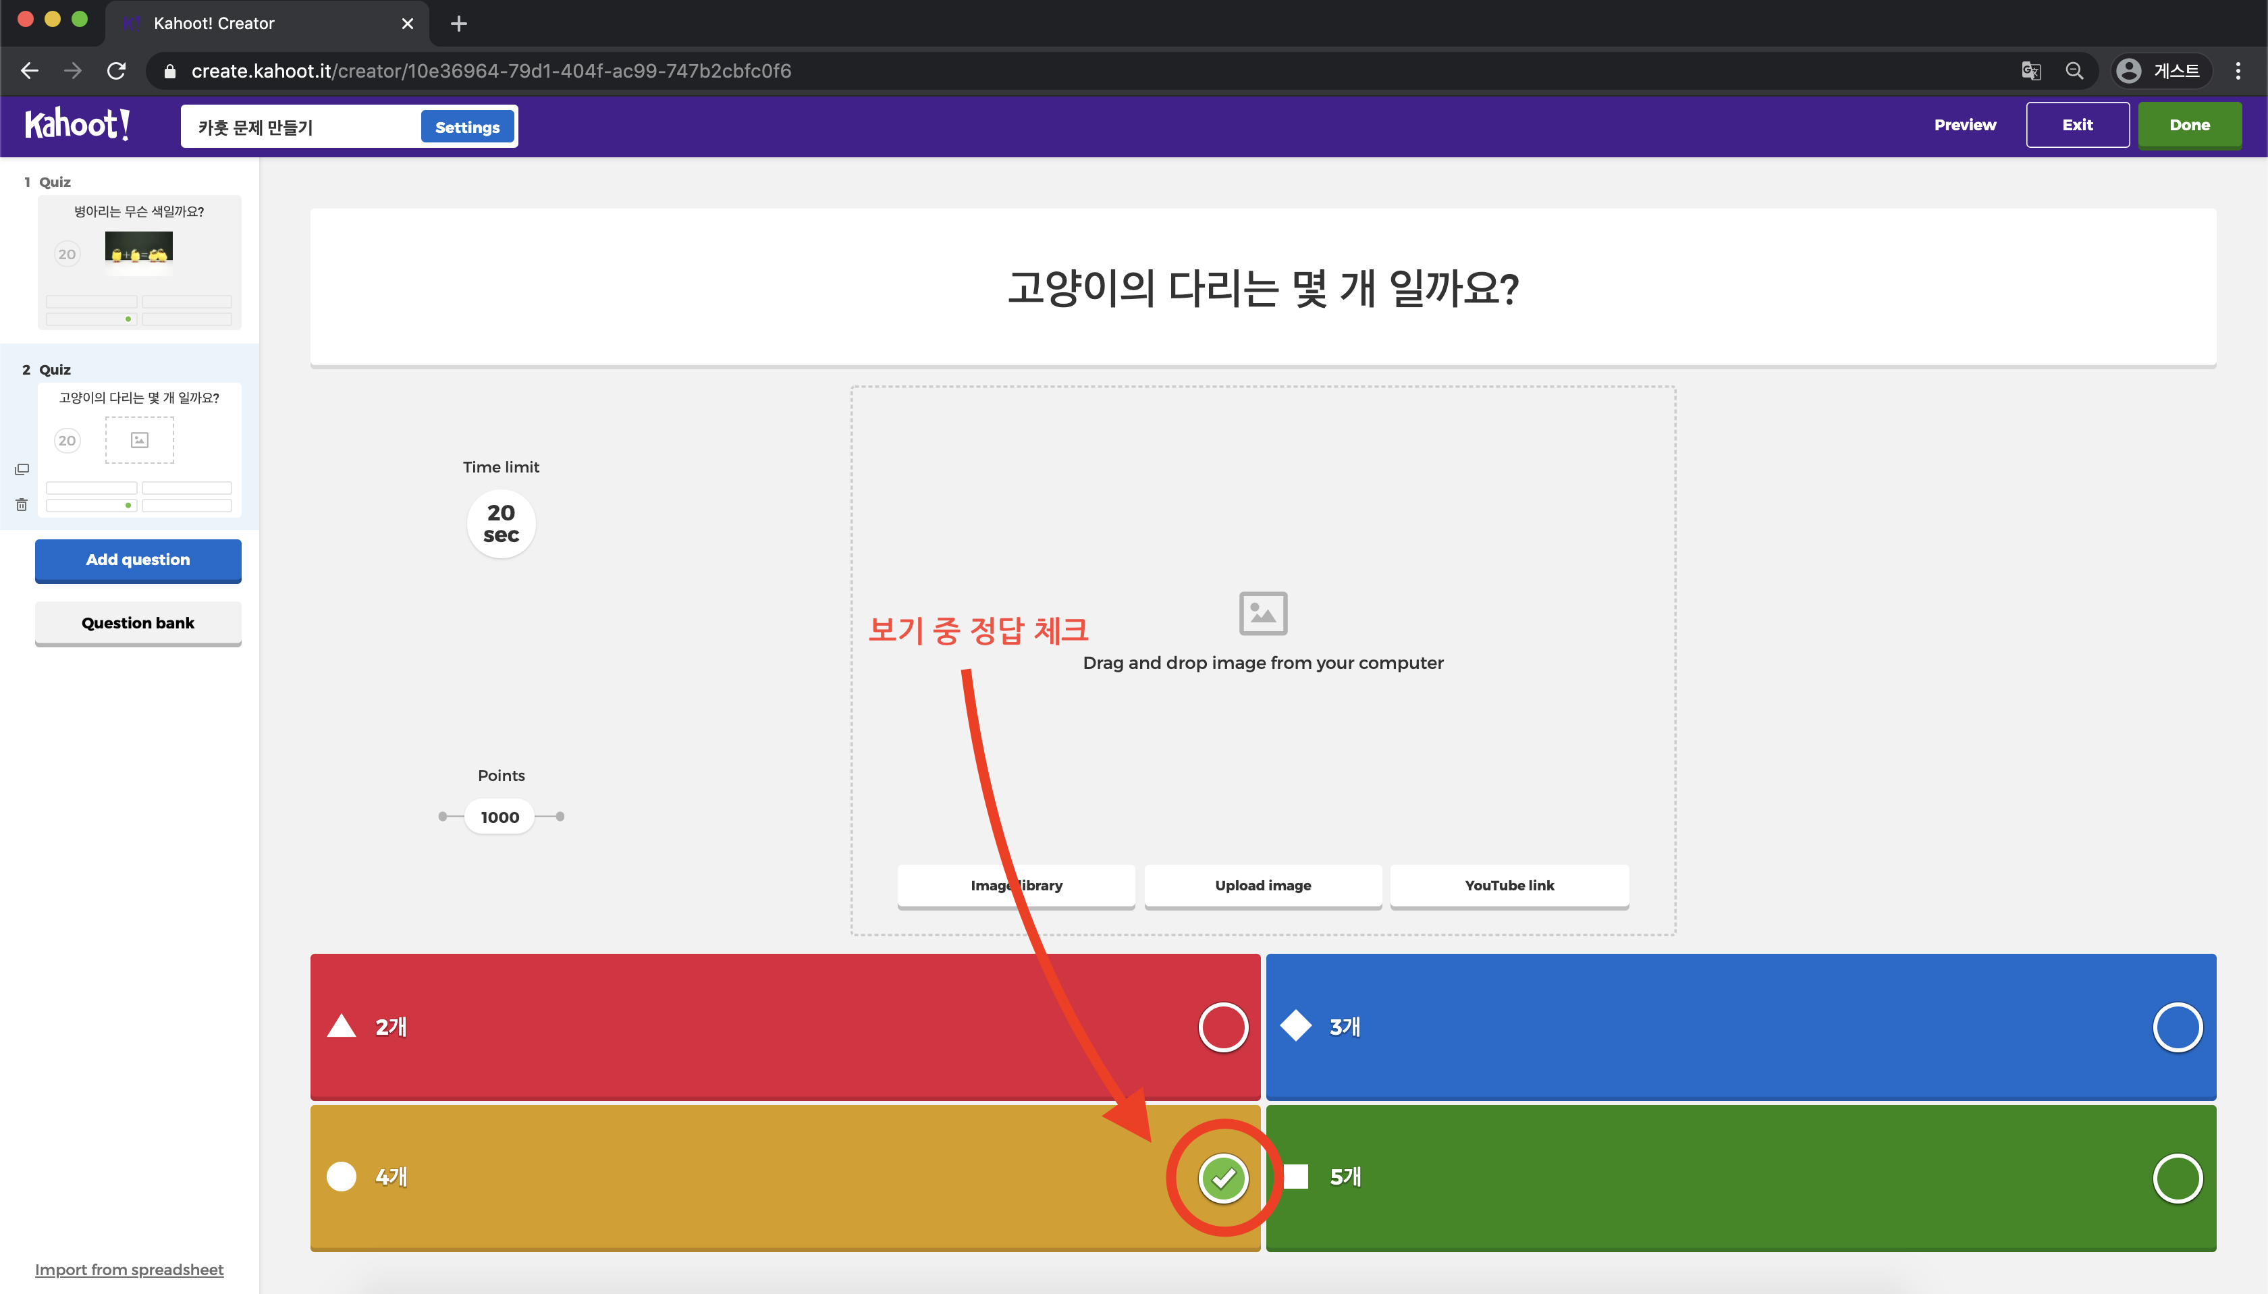The image size is (2268, 1294).
Task: Click the duplicate question icon in sidebar
Action: (22, 469)
